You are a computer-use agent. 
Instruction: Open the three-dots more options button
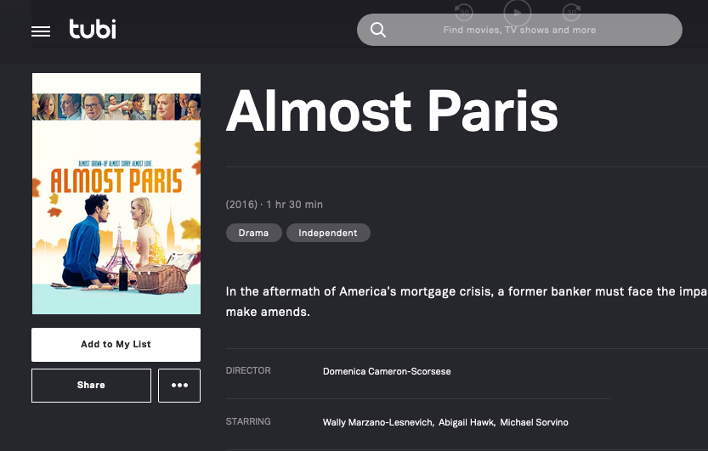pos(179,385)
